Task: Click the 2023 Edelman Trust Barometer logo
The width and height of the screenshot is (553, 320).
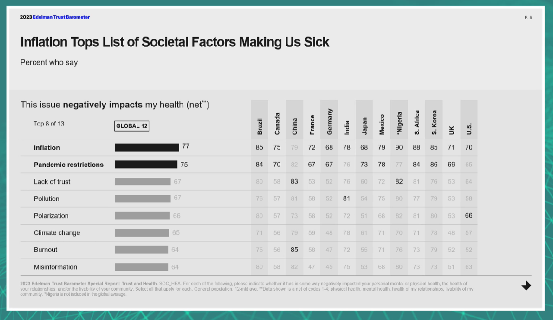Action: [x=55, y=17]
